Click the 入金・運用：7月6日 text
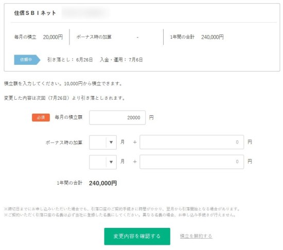Screen dimensions: 283x250 point(121,60)
